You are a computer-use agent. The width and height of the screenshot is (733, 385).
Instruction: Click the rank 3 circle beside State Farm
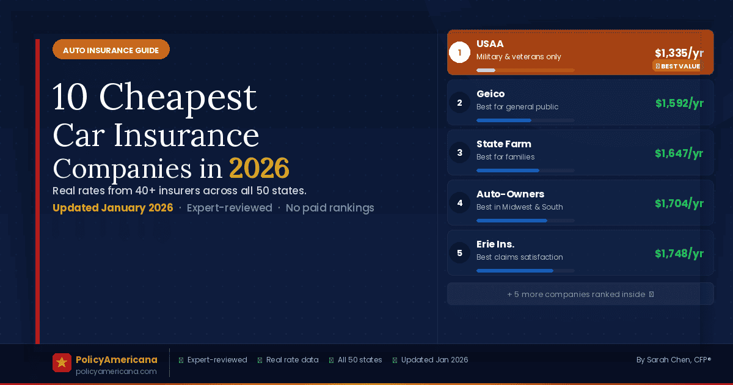tap(459, 153)
